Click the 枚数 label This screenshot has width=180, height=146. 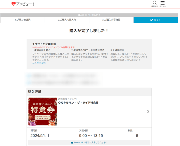pyautogui.click(x=130, y=131)
